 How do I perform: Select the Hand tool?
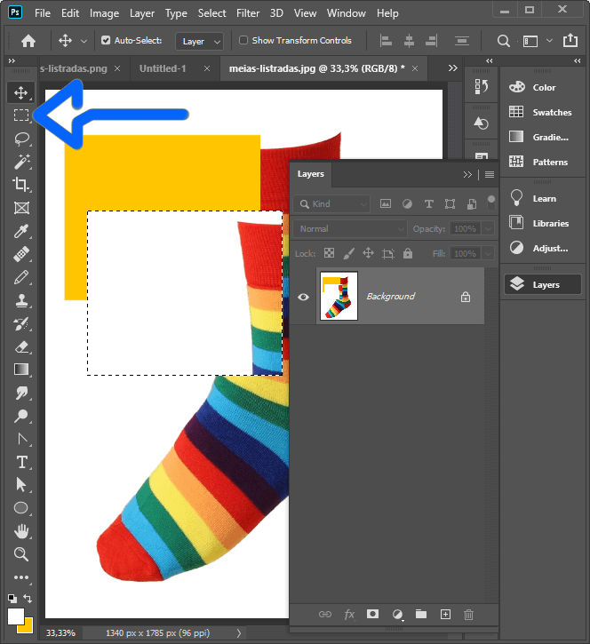pyautogui.click(x=21, y=531)
